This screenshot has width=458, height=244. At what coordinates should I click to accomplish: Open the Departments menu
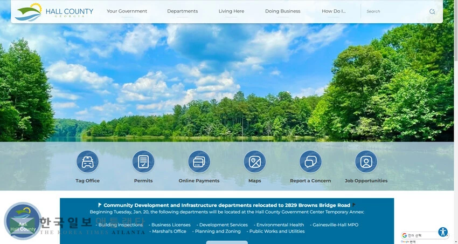[182, 11]
